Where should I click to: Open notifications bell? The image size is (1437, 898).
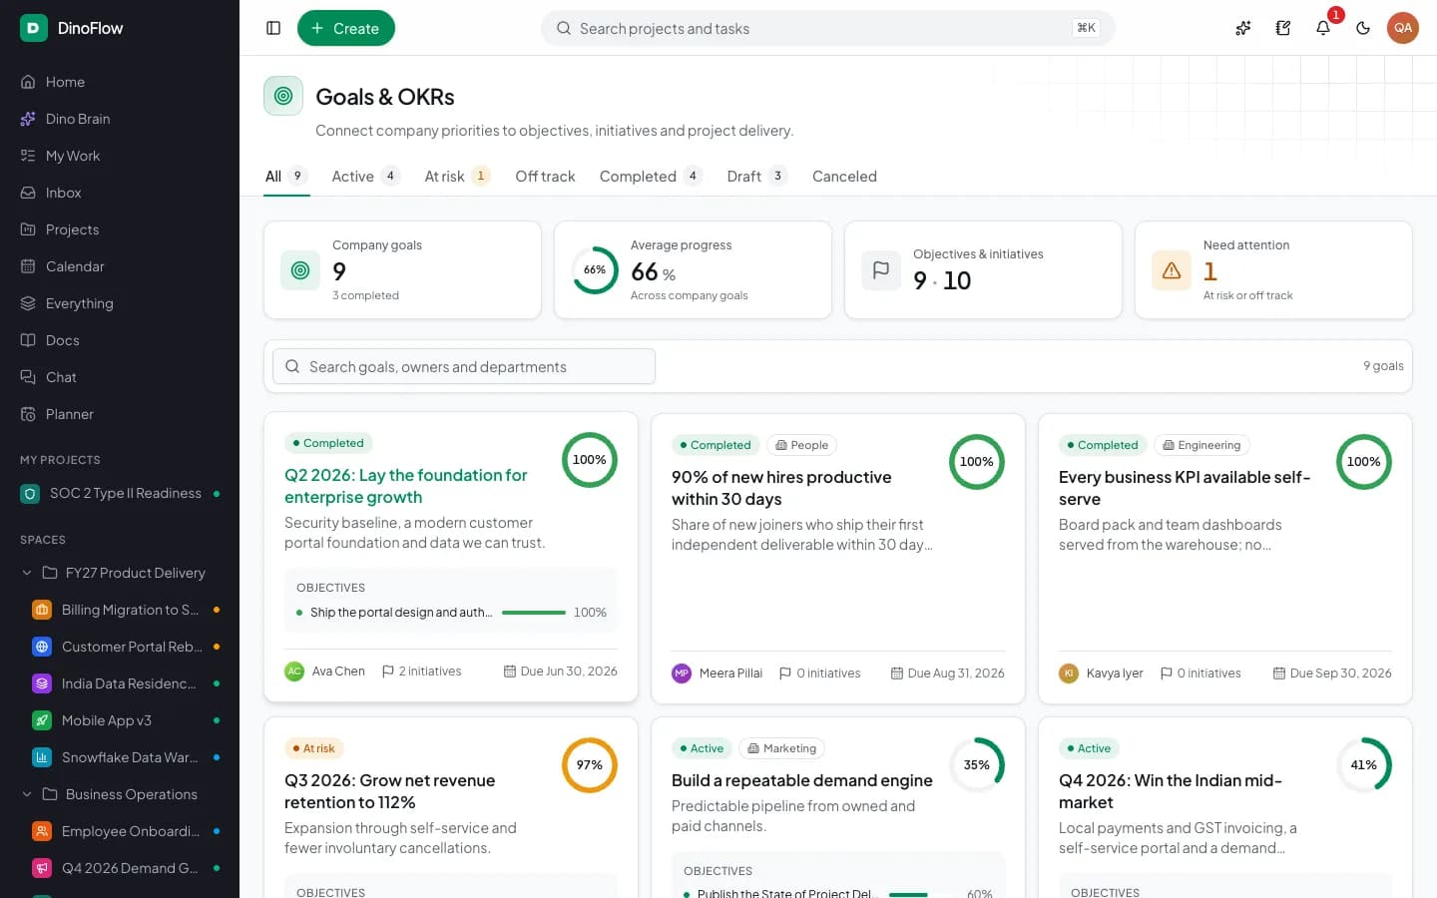pos(1323,28)
